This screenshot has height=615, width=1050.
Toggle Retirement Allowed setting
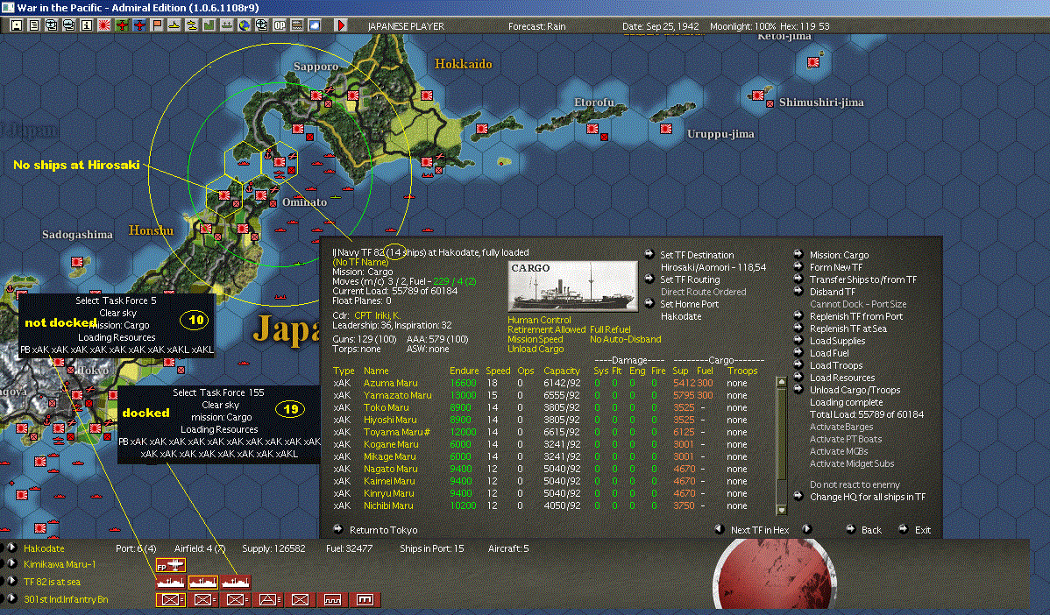pos(546,330)
